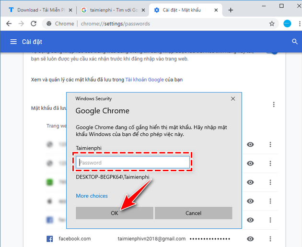The image size is (302, 247).
Task: Reload the page with refresh icon
Action: point(34,24)
